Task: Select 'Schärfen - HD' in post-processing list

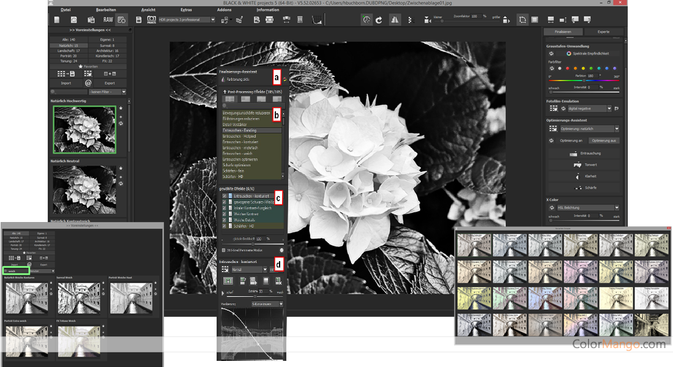Action: click(x=251, y=176)
